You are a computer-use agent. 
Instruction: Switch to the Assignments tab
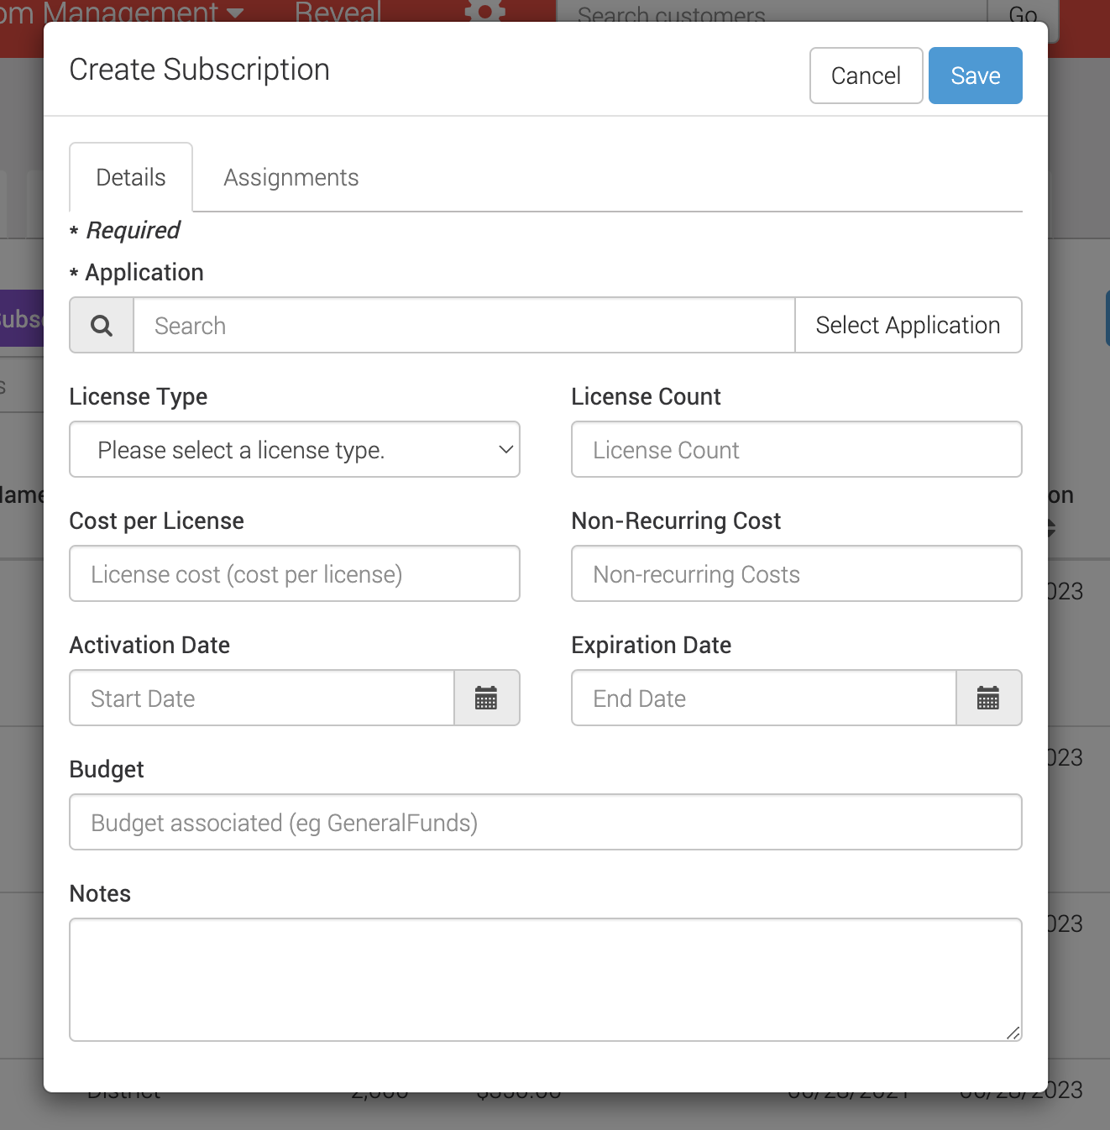click(x=291, y=177)
